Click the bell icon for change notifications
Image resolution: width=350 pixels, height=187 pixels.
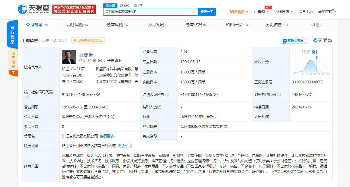pos(75,41)
